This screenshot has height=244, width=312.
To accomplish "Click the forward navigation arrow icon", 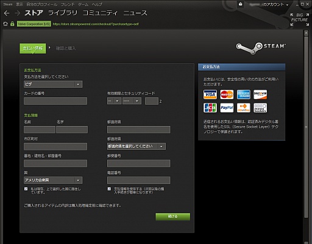I will (18, 13).
